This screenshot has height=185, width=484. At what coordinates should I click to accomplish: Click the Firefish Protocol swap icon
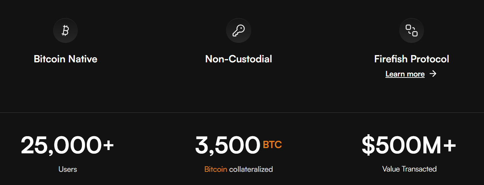411,31
